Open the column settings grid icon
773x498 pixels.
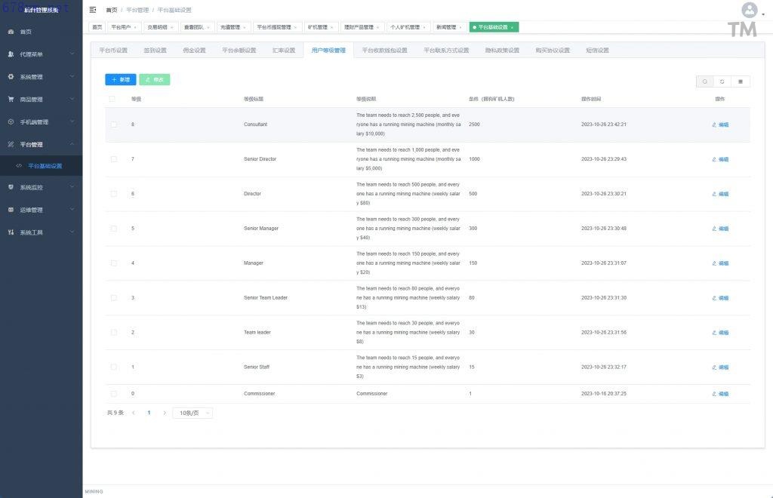coord(741,81)
